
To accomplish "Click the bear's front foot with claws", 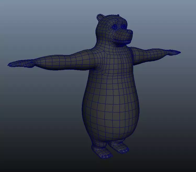I will point(102,152).
